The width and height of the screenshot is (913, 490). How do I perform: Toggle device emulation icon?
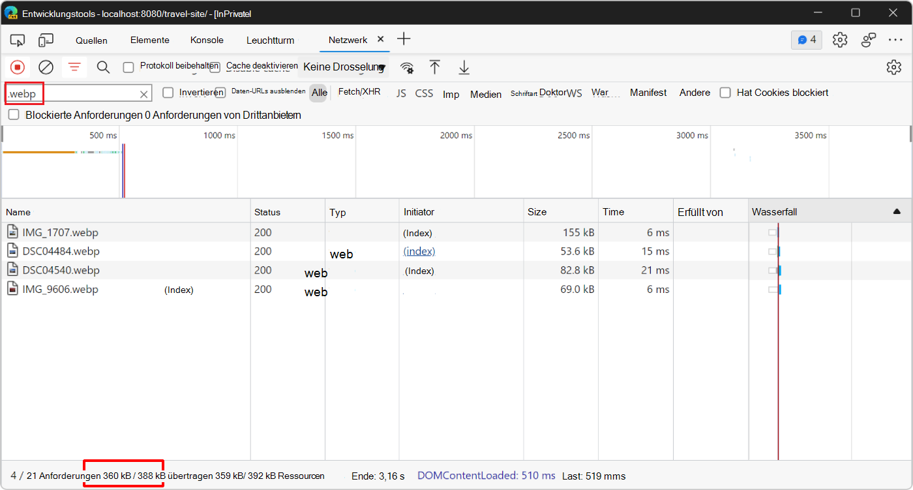[46, 40]
